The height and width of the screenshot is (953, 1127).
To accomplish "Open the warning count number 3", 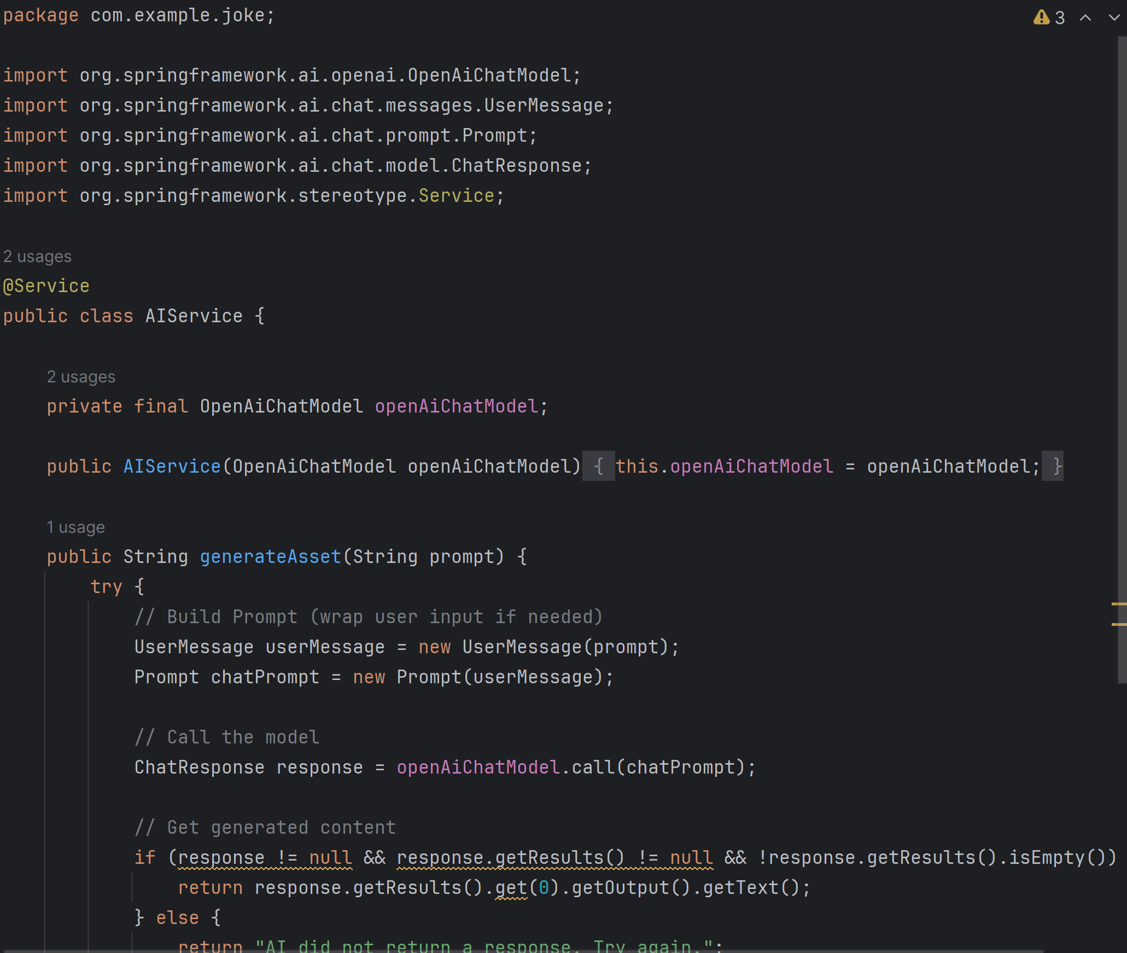I will (1060, 18).
